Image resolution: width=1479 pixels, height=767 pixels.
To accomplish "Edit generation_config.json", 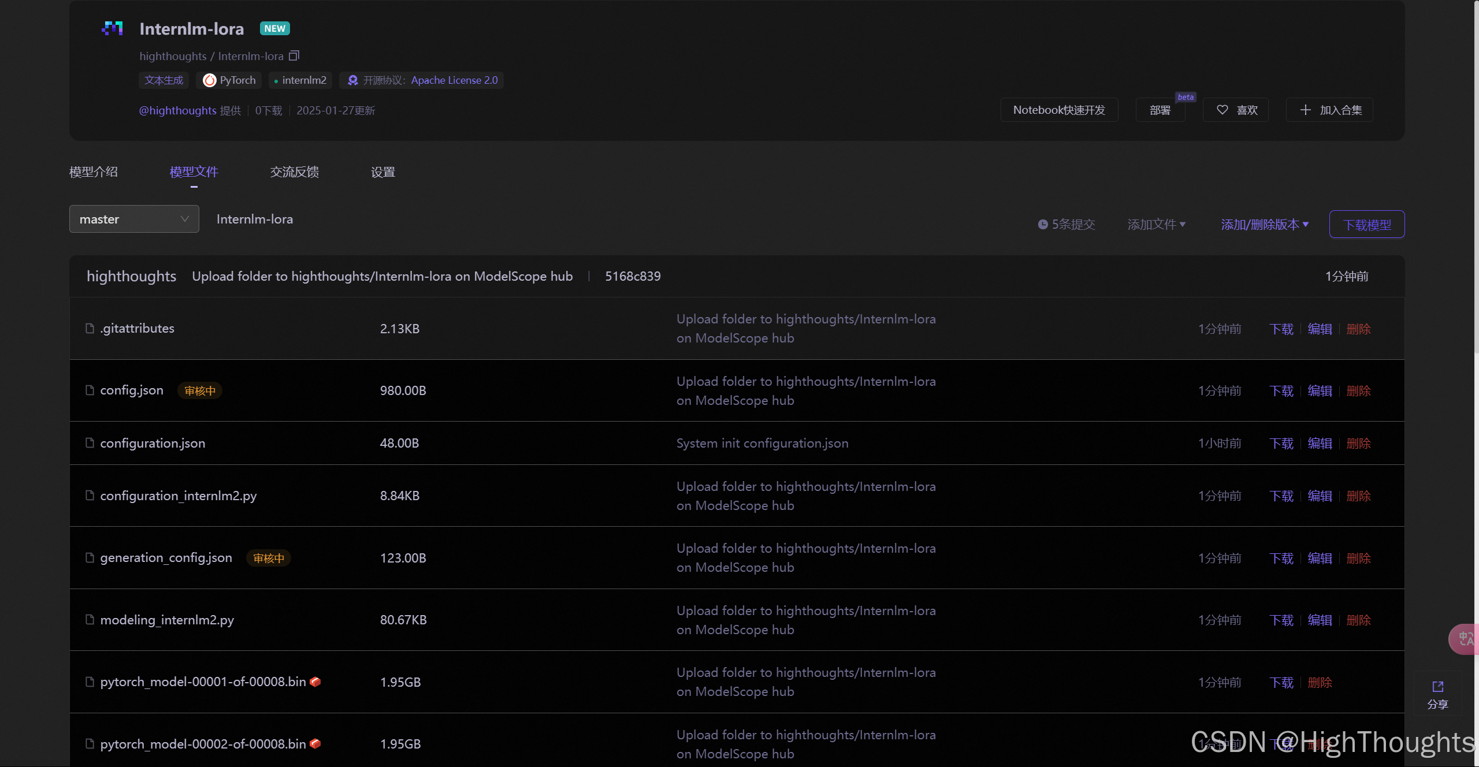I will [x=1320, y=558].
